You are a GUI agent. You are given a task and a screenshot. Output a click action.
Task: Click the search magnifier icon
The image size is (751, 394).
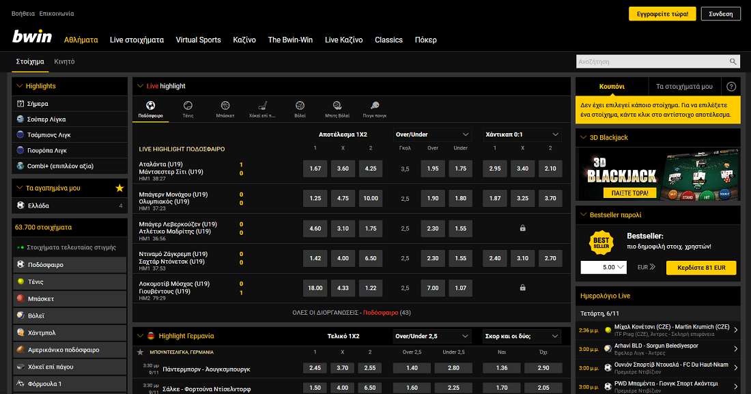pyautogui.click(x=733, y=61)
